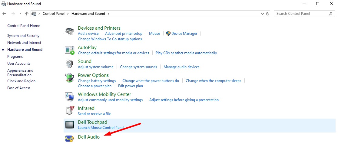338x144 pixels.
Task: Open Windows Mobility Center heading
Action: click(104, 94)
